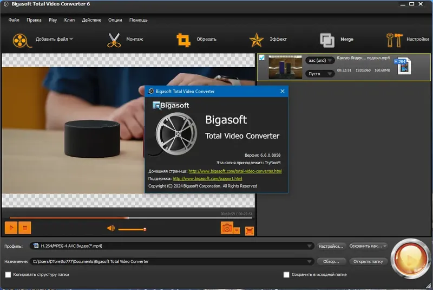
Task: Open the Клип menu
Action: click(x=69, y=20)
